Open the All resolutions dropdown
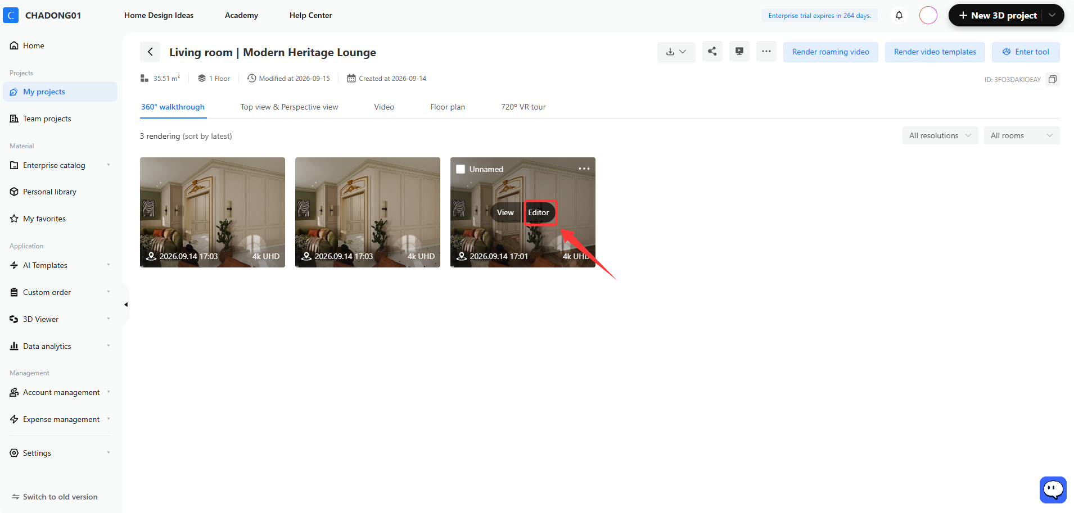The width and height of the screenshot is (1074, 513). (x=940, y=135)
